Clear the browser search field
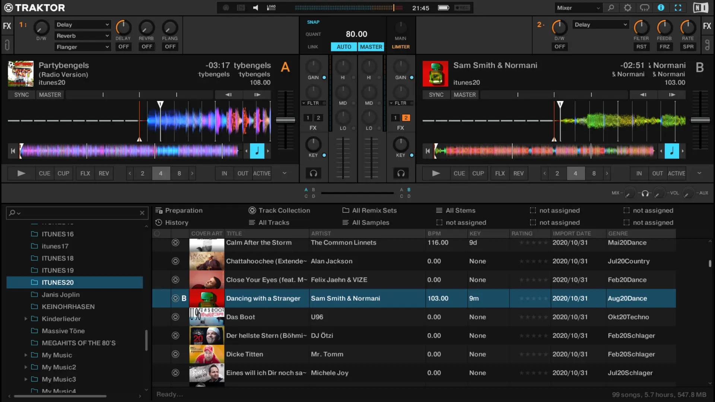Screen dimensions: 715x402 (x=142, y=213)
